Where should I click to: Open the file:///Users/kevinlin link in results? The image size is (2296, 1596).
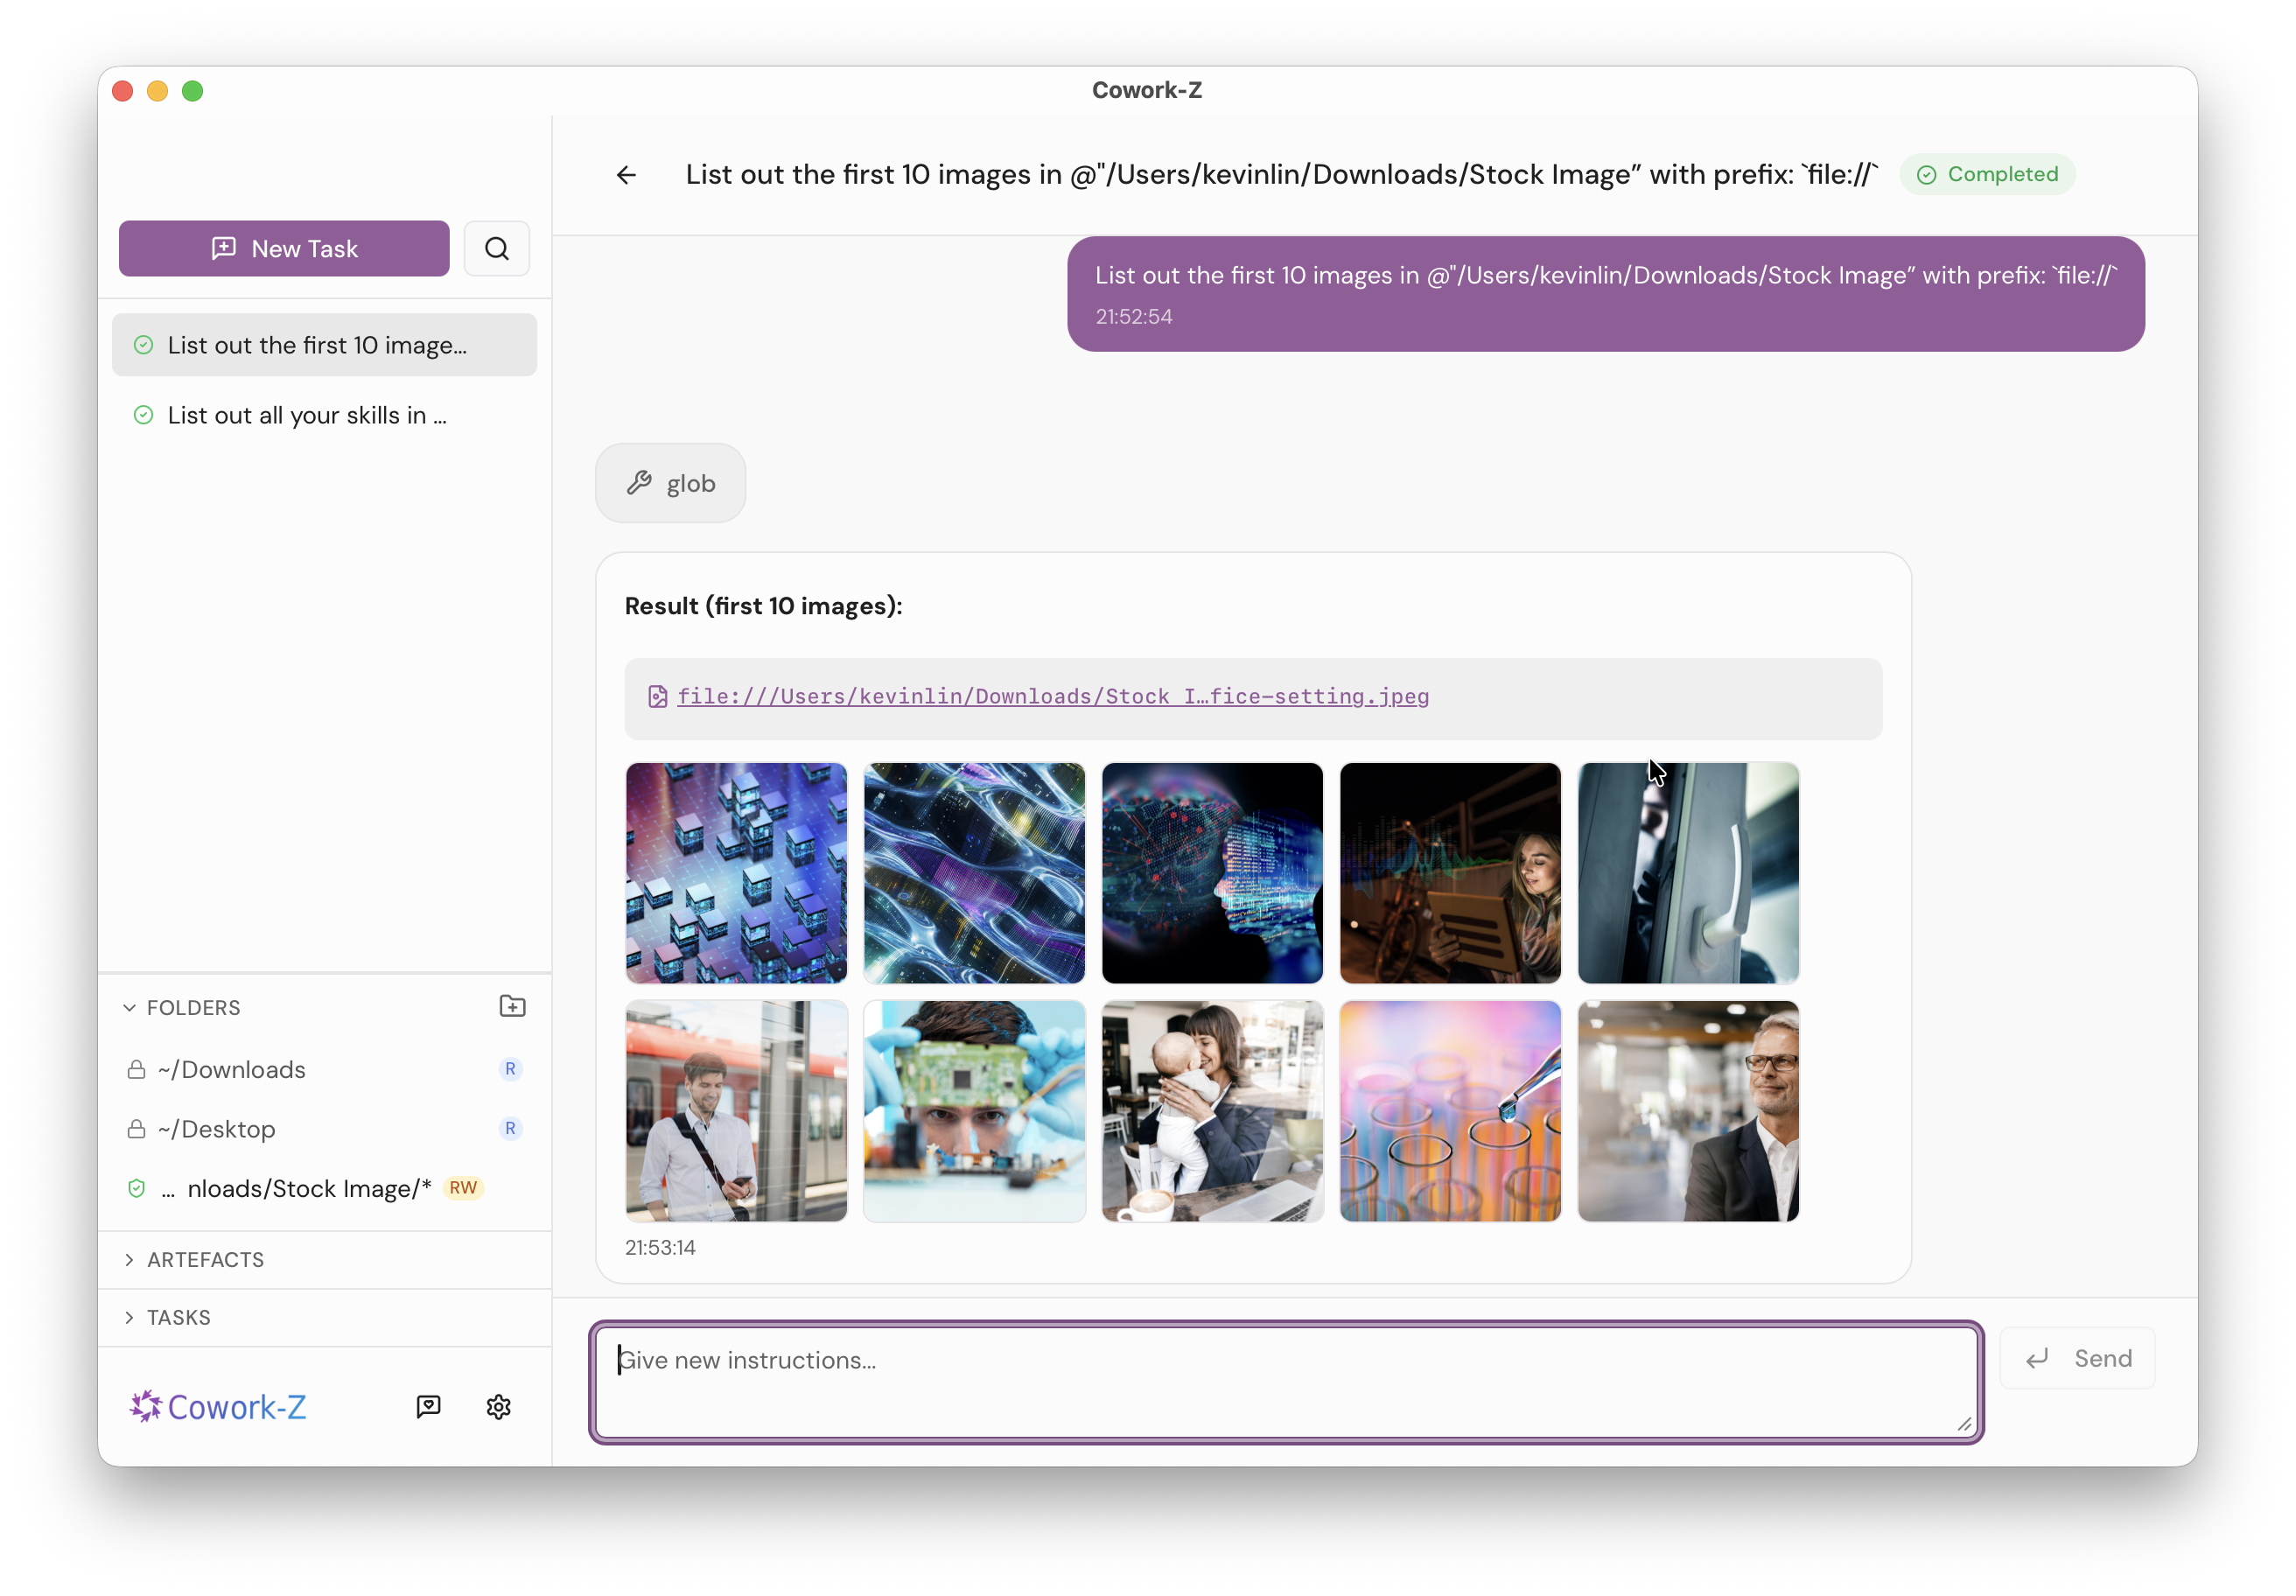tap(1053, 696)
